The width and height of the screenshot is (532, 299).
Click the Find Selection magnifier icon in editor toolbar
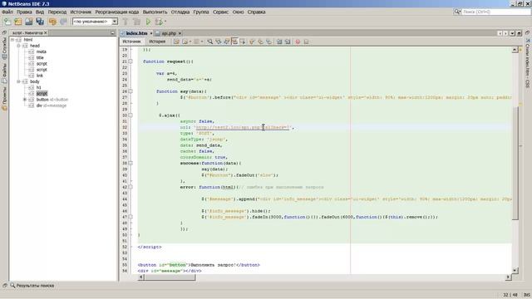pos(210,42)
